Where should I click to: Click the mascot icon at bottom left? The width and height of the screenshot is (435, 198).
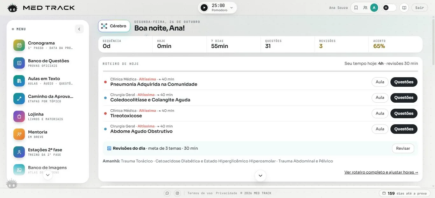[12, 184]
